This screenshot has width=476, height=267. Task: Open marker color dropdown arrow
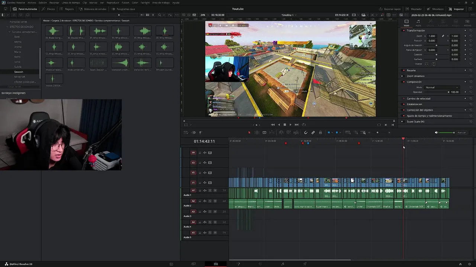[340, 132]
